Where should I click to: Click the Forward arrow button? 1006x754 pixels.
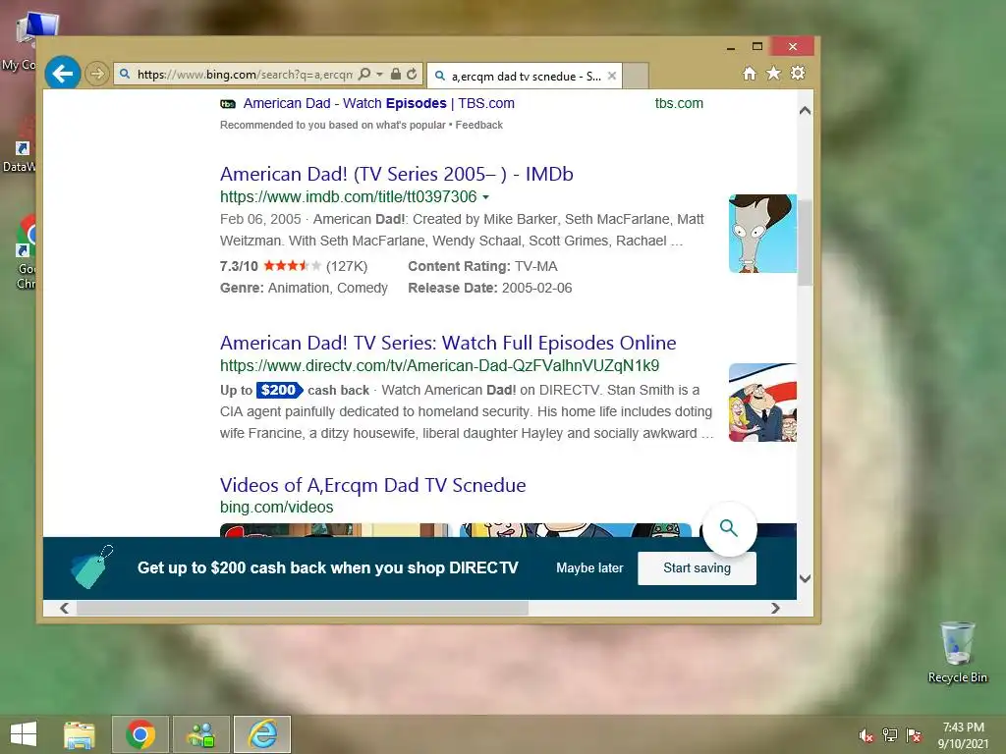tap(97, 74)
